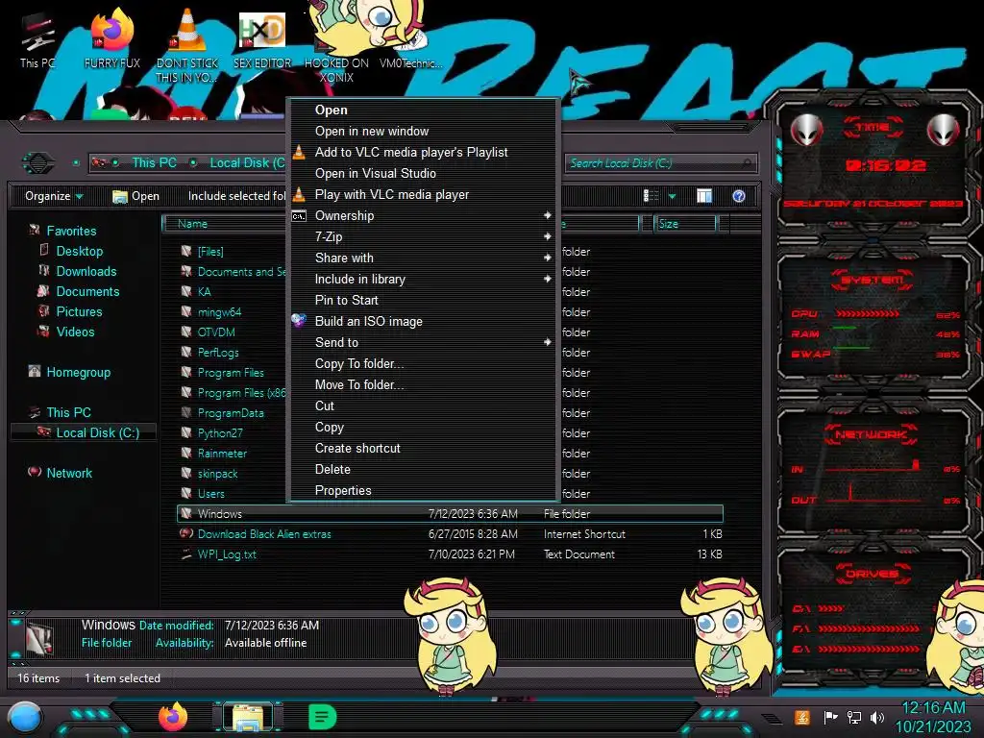Click Include selected folder toolbar button

(236, 196)
